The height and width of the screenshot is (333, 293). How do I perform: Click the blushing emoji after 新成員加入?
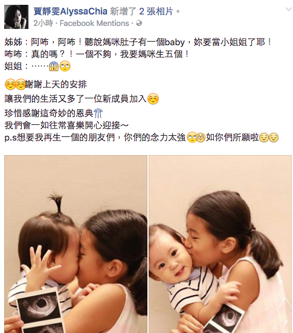pos(153,99)
